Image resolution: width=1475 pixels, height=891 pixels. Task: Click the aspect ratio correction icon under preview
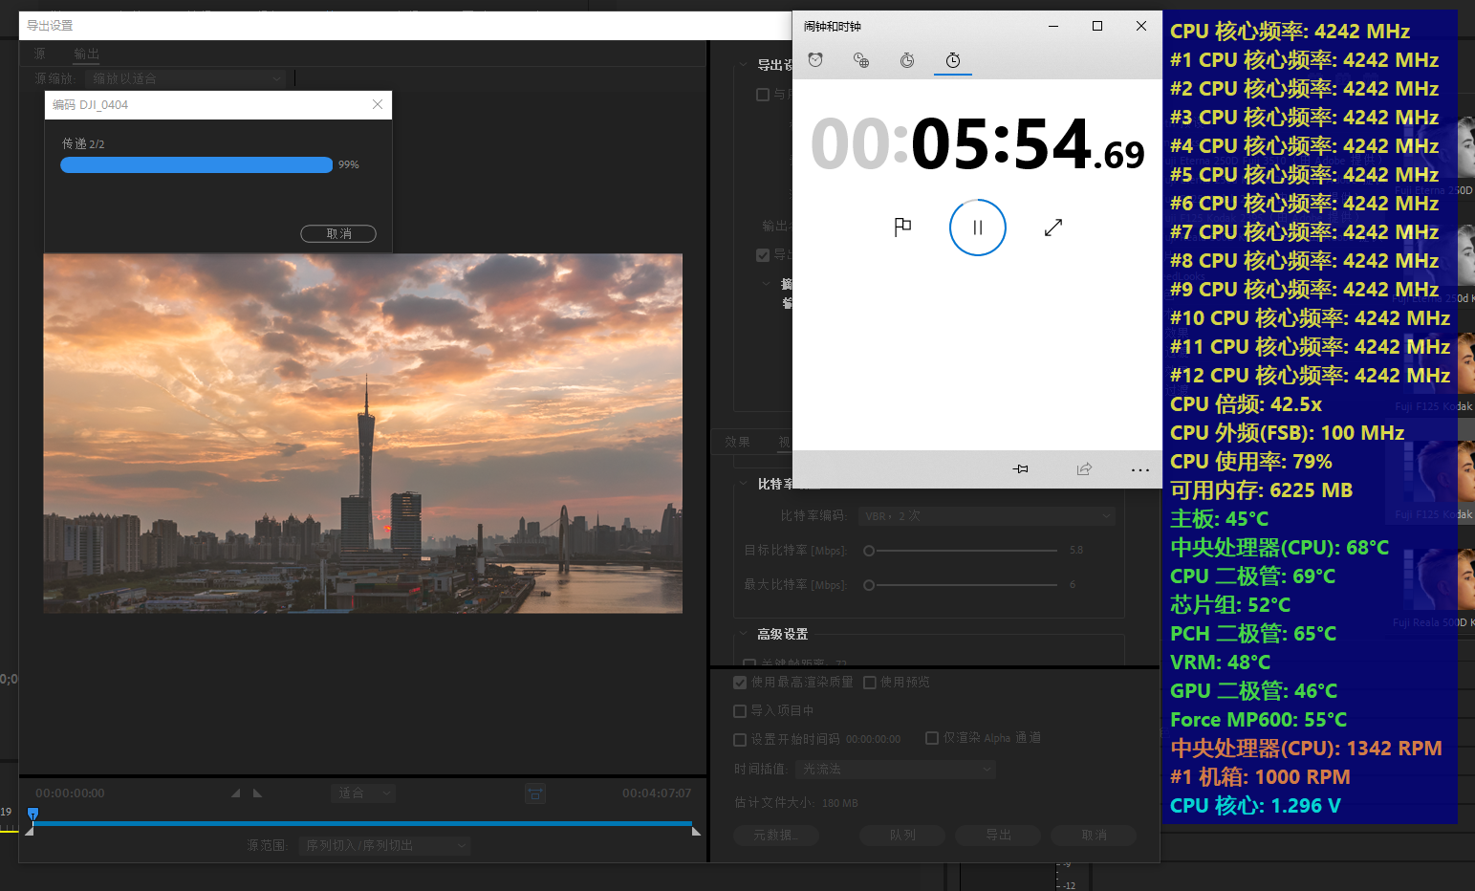535,793
